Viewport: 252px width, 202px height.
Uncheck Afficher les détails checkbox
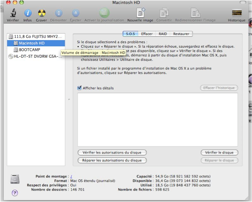(79, 88)
